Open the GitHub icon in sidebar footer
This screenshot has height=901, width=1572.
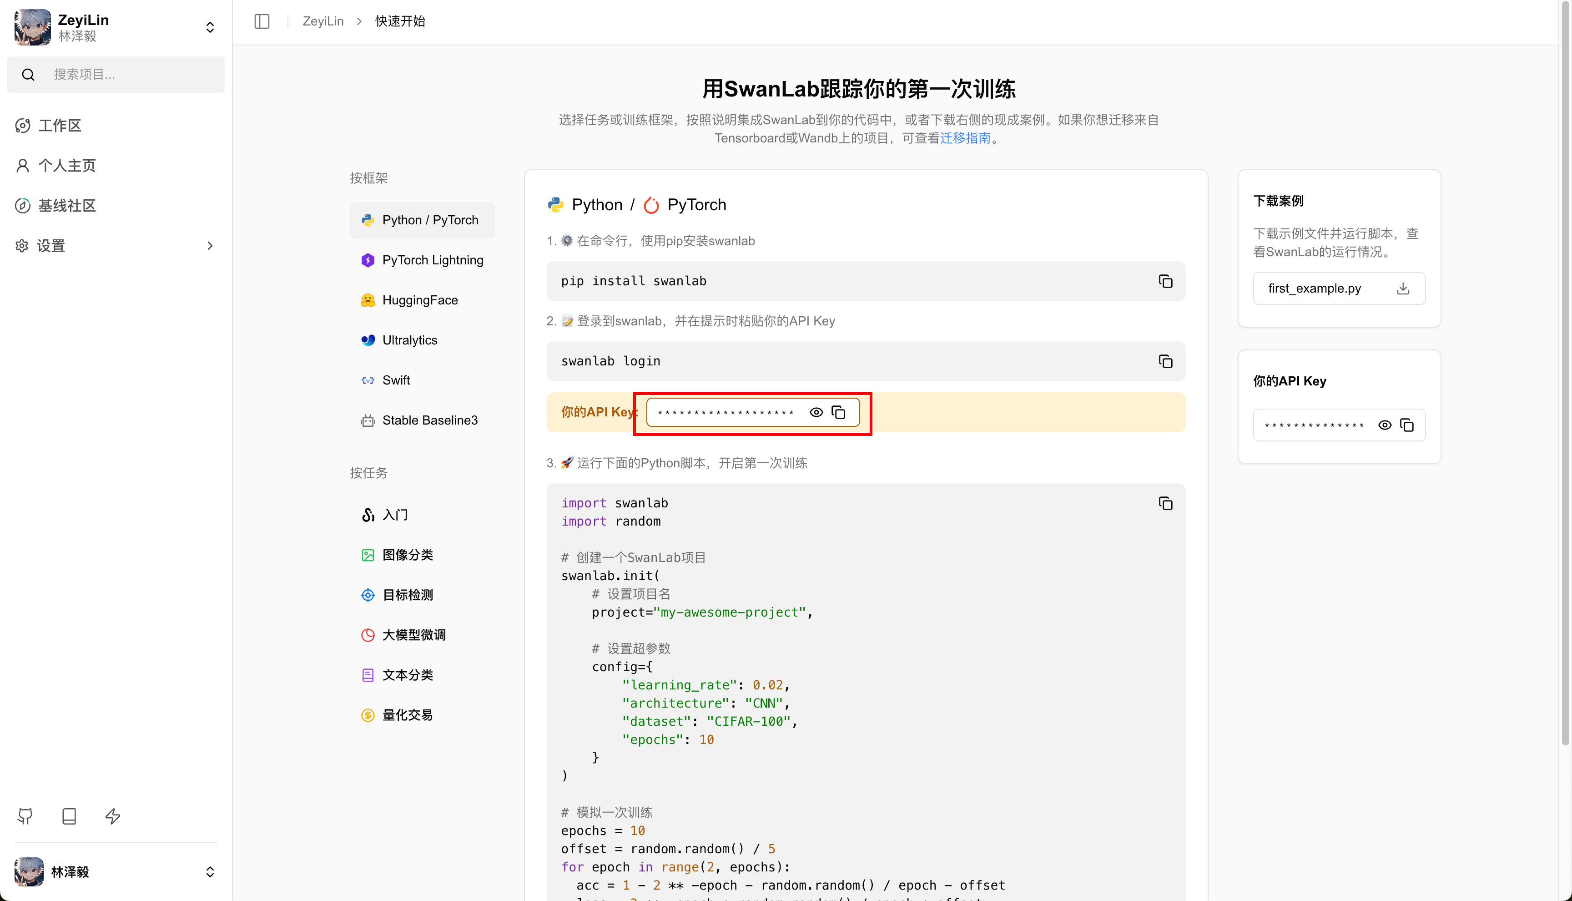pos(25,816)
